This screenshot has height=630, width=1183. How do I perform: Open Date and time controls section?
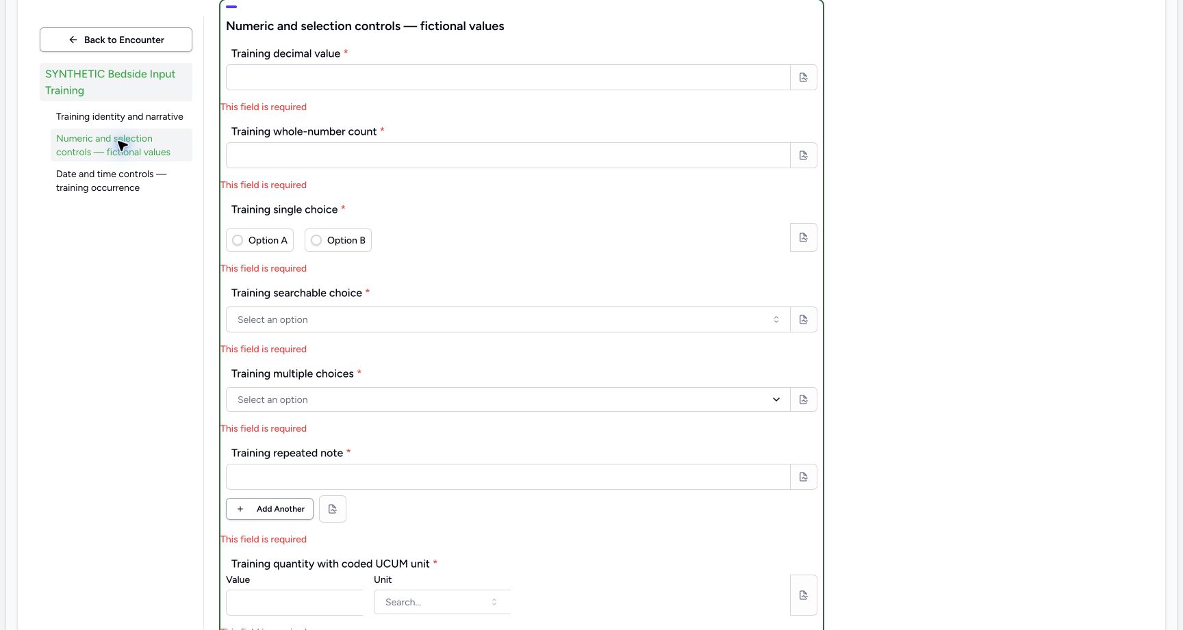coord(121,181)
